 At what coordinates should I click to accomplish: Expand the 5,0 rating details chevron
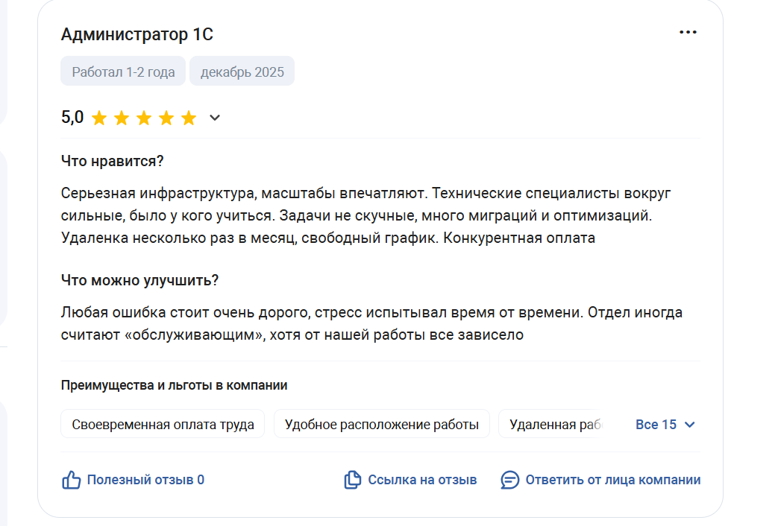pos(215,118)
